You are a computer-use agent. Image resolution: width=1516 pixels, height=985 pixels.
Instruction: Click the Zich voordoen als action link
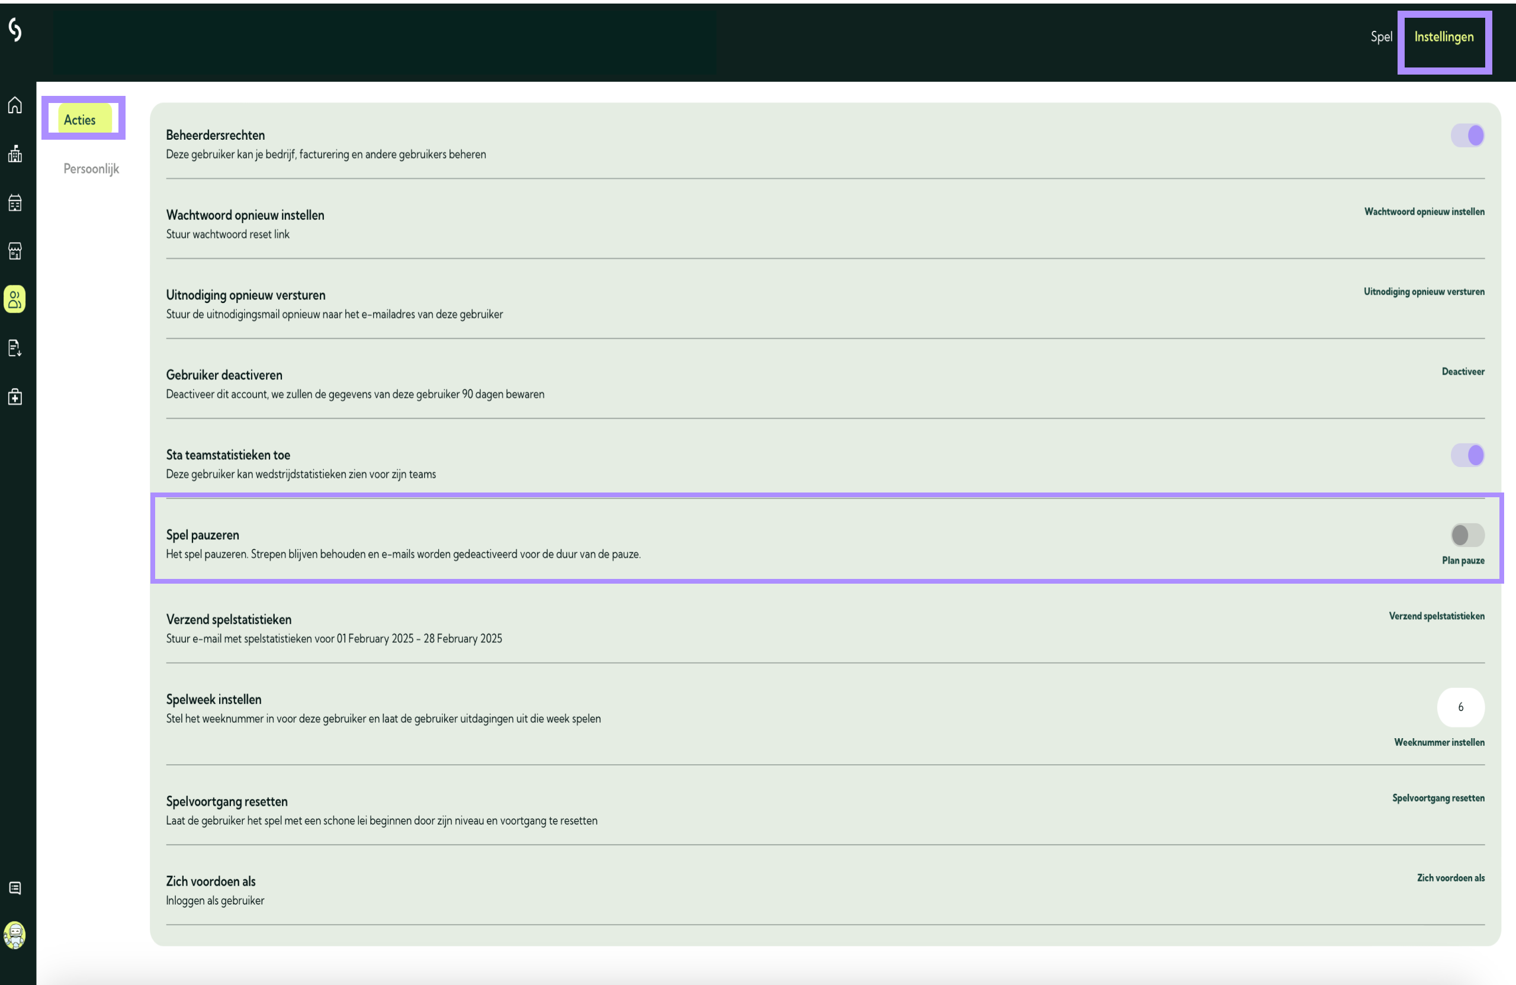click(x=1450, y=878)
